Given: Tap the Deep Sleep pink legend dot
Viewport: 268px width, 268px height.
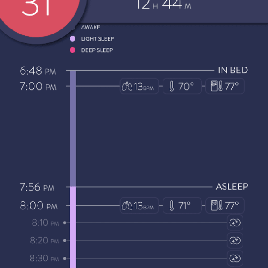Looking at the screenshot, I should point(72,50).
